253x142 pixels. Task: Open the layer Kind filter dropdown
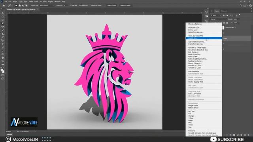pyautogui.click(x=216, y=15)
